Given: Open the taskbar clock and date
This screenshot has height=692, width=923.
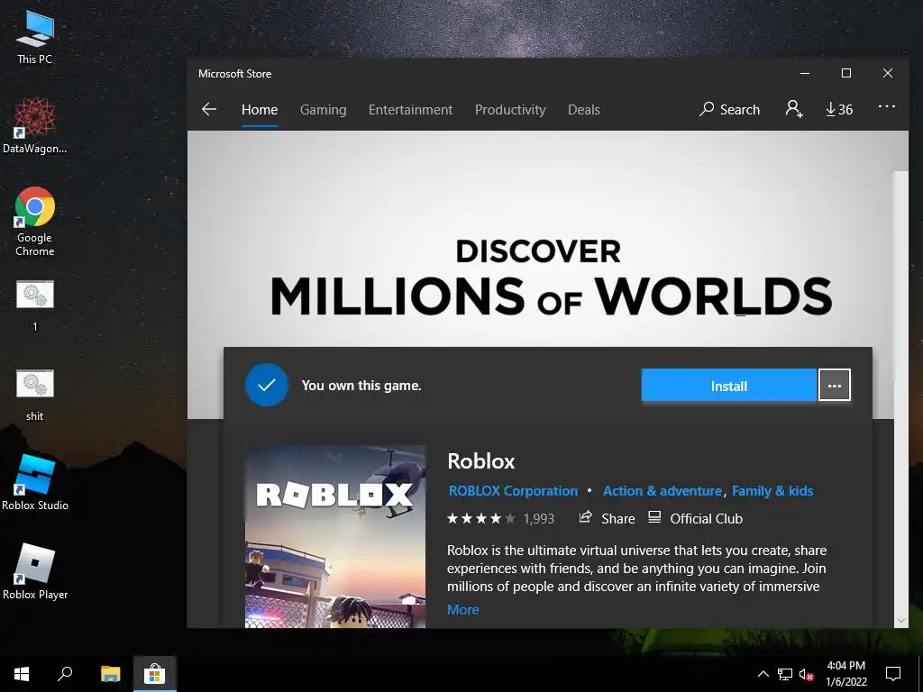Looking at the screenshot, I should pyautogui.click(x=845, y=674).
